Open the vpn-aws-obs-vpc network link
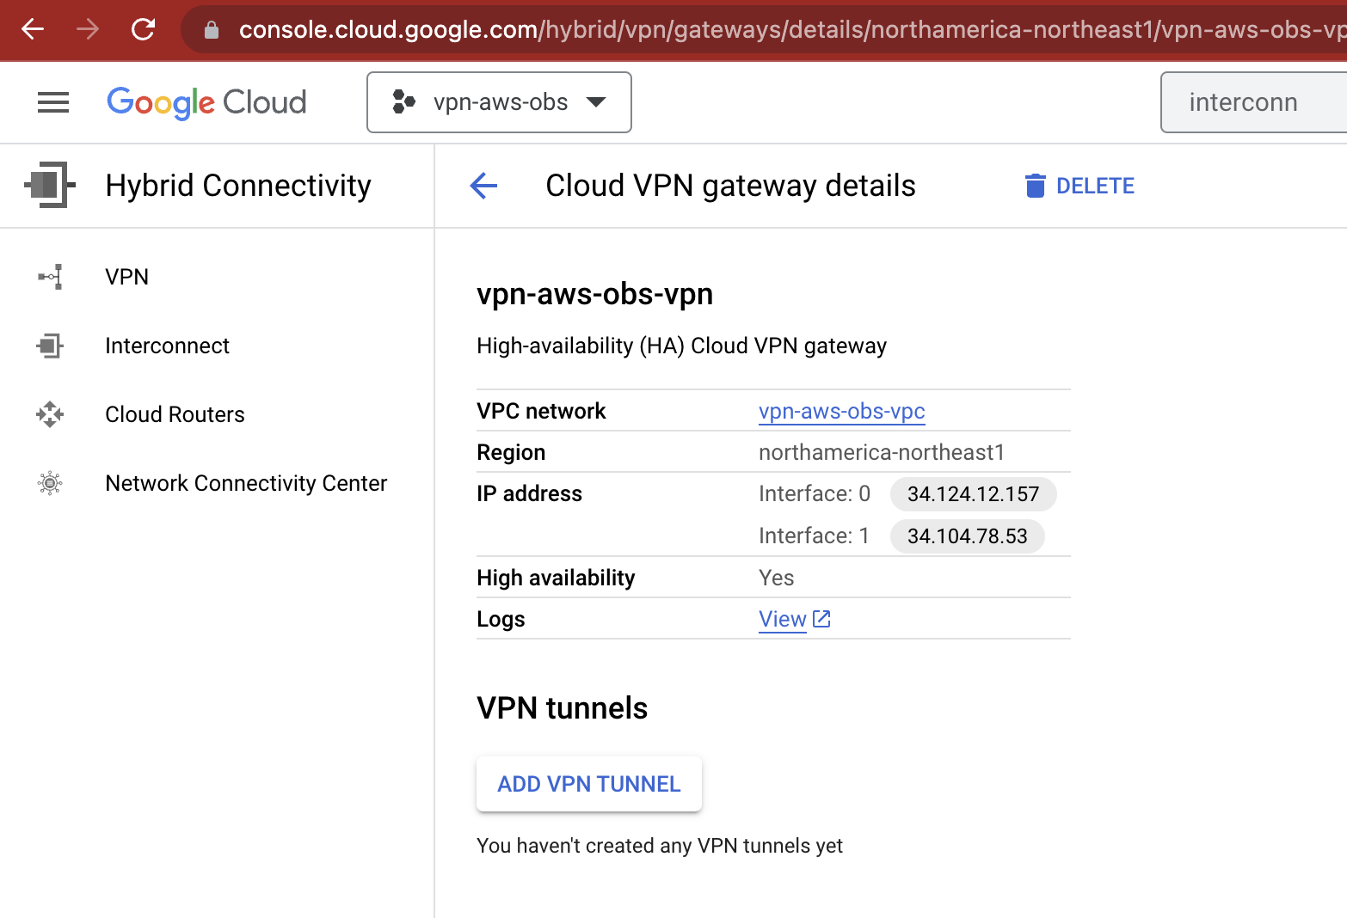This screenshot has width=1347, height=918. (x=841, y=411)
